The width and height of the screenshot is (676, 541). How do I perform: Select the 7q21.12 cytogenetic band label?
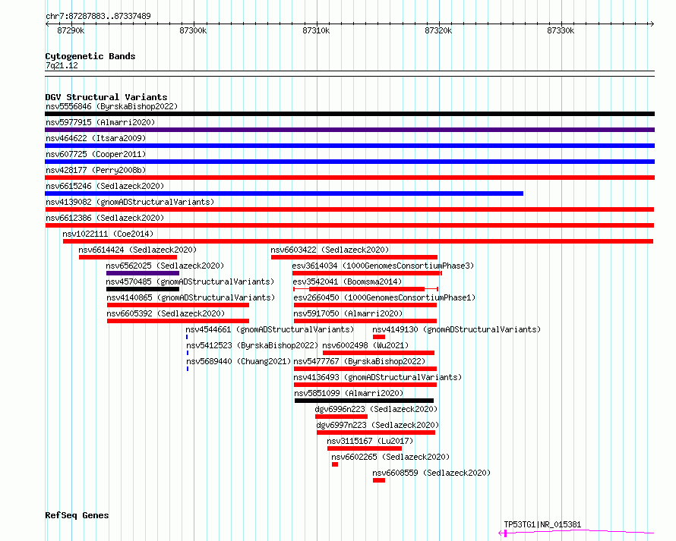(x=62, y=65)
